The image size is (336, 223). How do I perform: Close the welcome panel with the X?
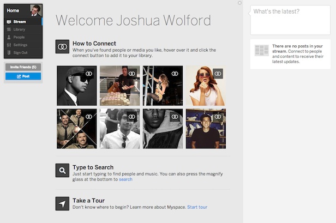pyautogui.click(x=239, y=3)
